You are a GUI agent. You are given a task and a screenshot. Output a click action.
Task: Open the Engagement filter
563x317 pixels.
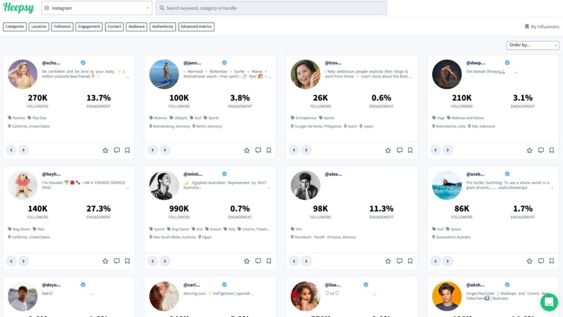click(x=89, y=26)
